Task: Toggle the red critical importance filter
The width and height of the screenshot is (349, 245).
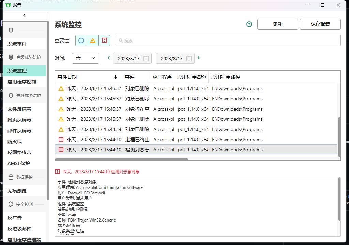Action: [x=104, y=40]
